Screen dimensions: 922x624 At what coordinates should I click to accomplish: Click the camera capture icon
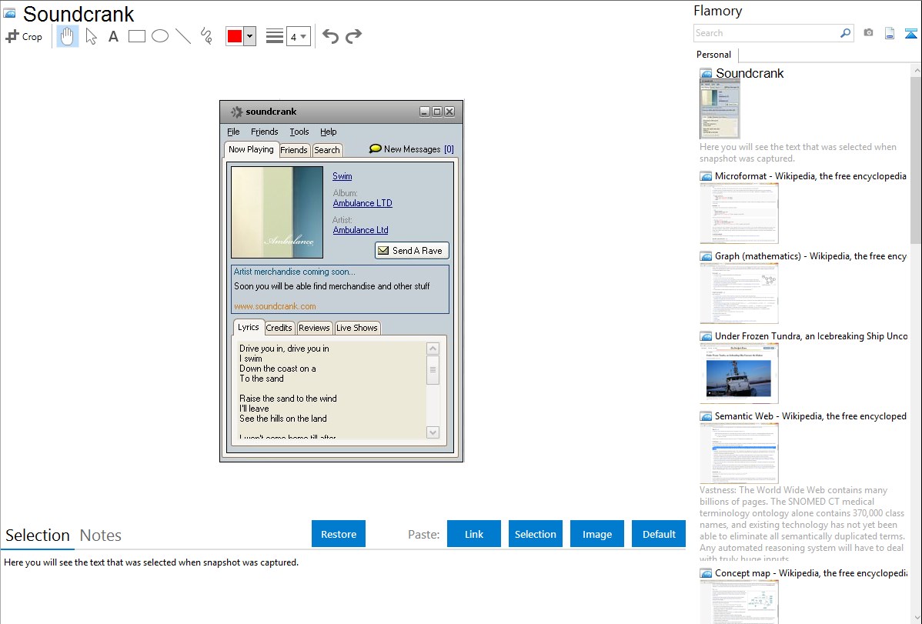pos(868,33)
